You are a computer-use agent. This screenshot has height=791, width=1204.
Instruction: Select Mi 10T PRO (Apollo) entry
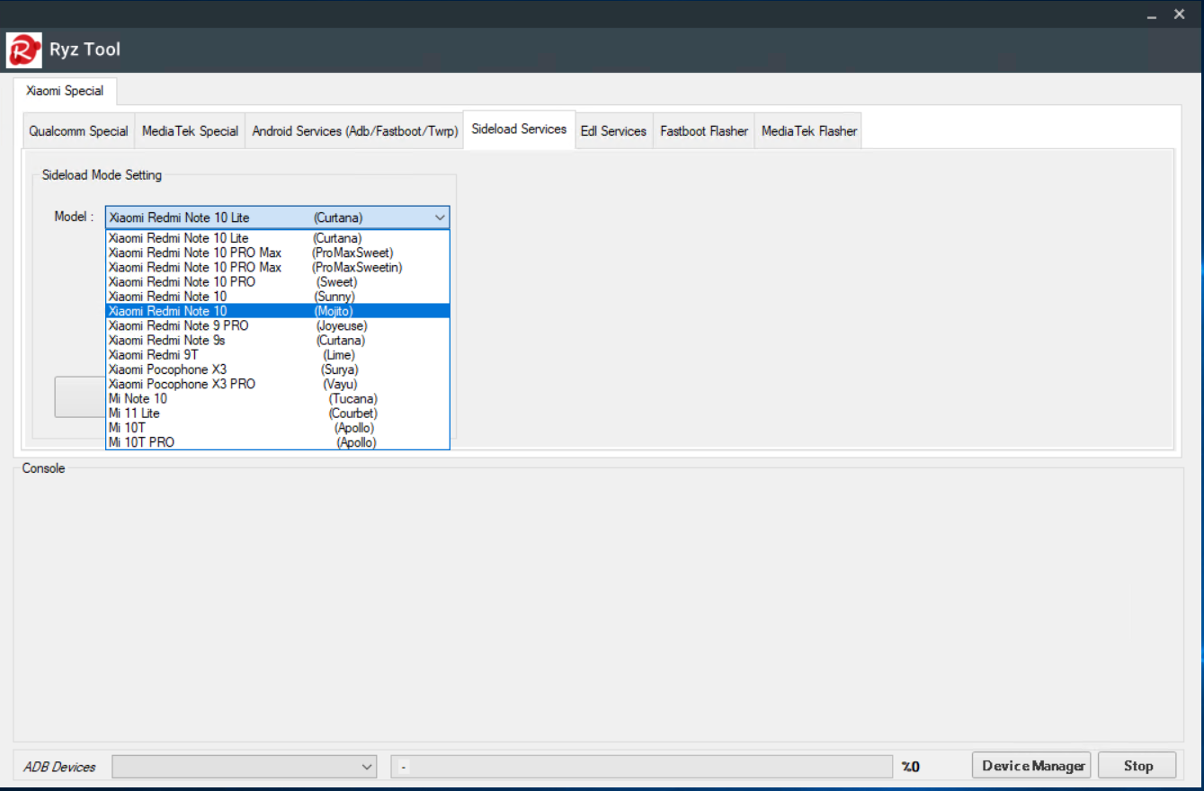click(278, 442)
